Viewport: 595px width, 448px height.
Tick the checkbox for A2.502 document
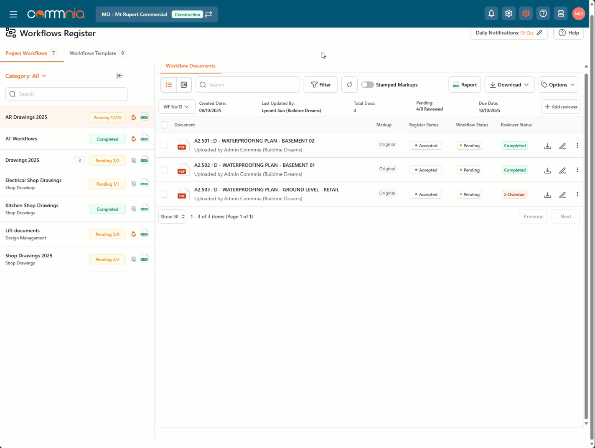click(x=164, y=170)
